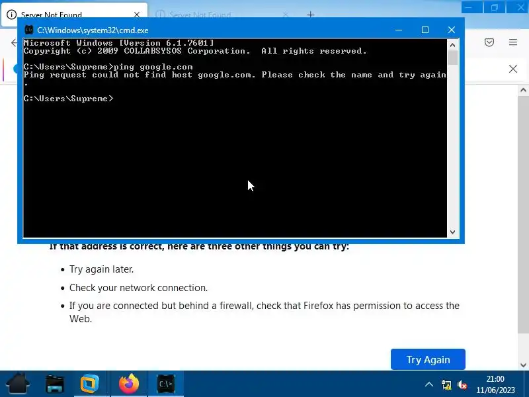
Task: Open Firefox Pocket save icon
Action: tap(489, 42)
